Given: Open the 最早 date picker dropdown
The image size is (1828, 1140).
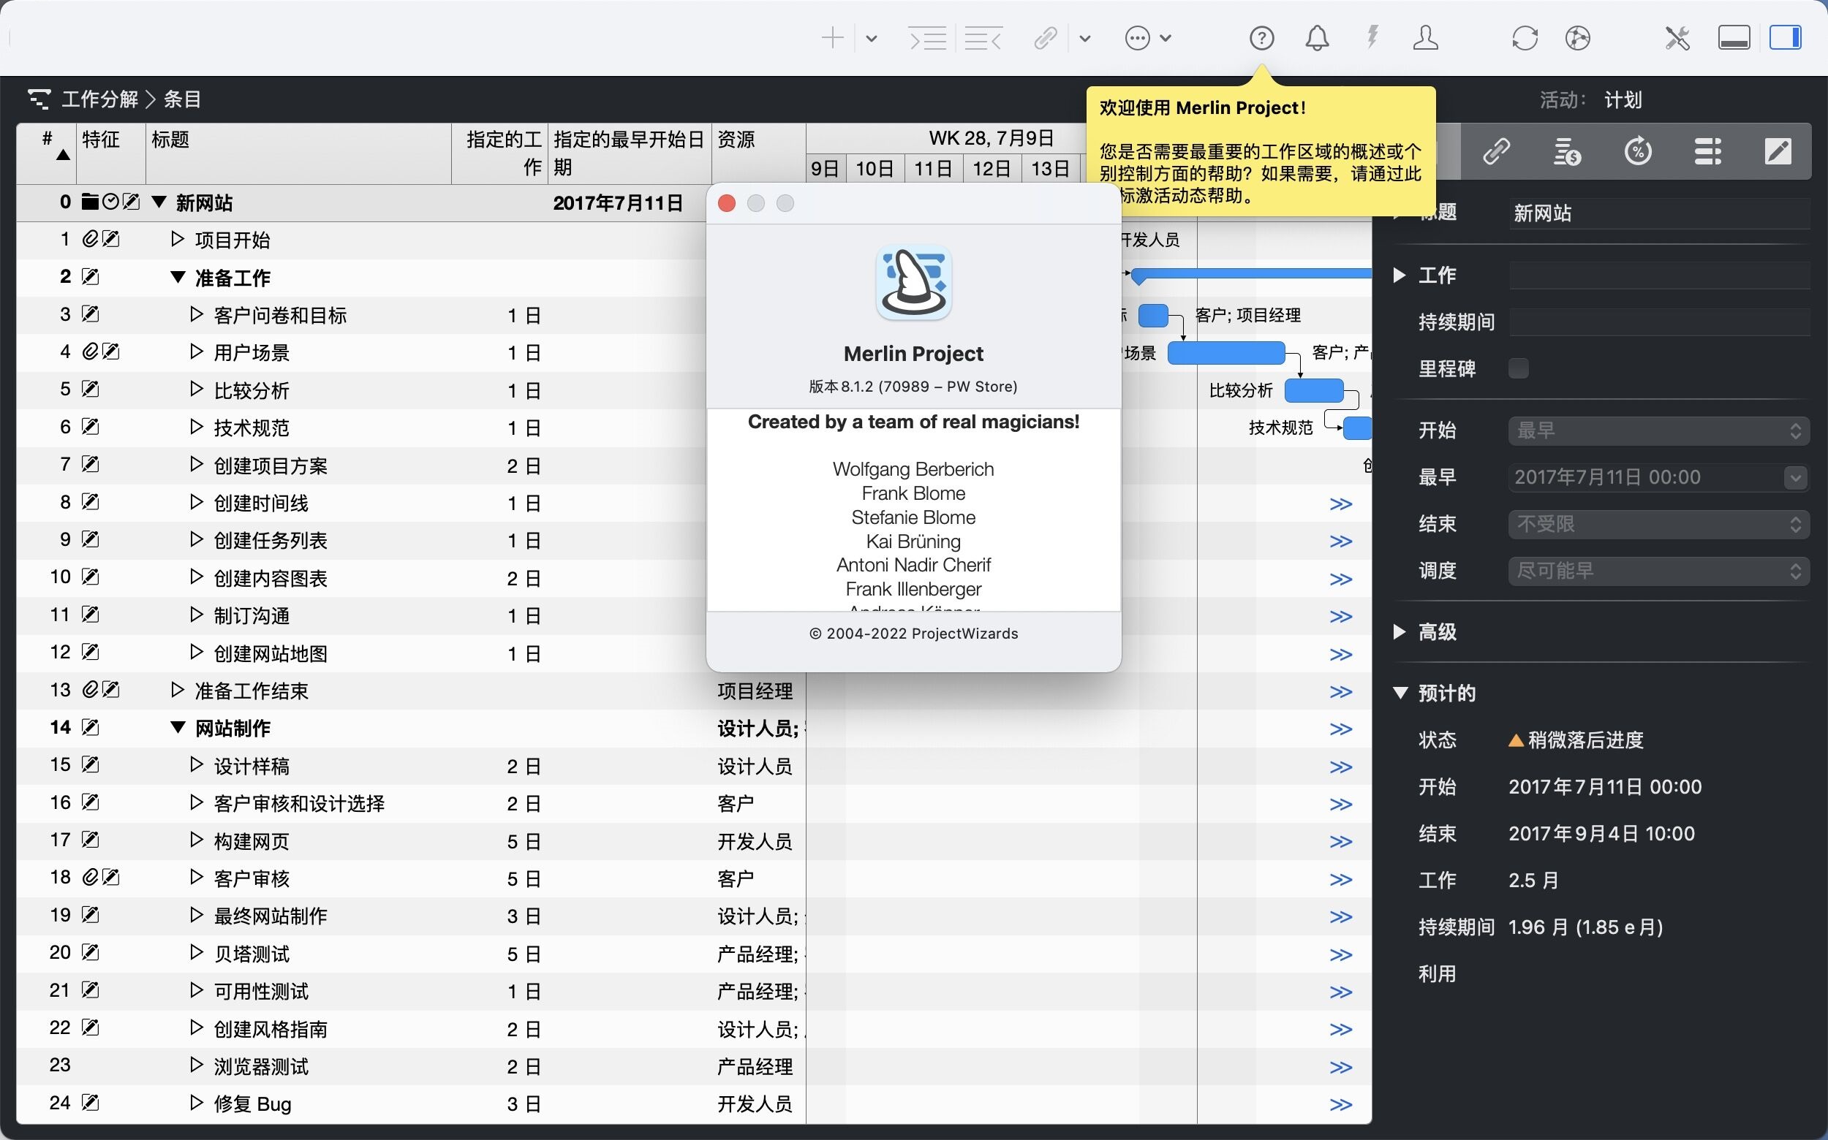Looking at the screenshot, I should click(x=1796, y=477).
